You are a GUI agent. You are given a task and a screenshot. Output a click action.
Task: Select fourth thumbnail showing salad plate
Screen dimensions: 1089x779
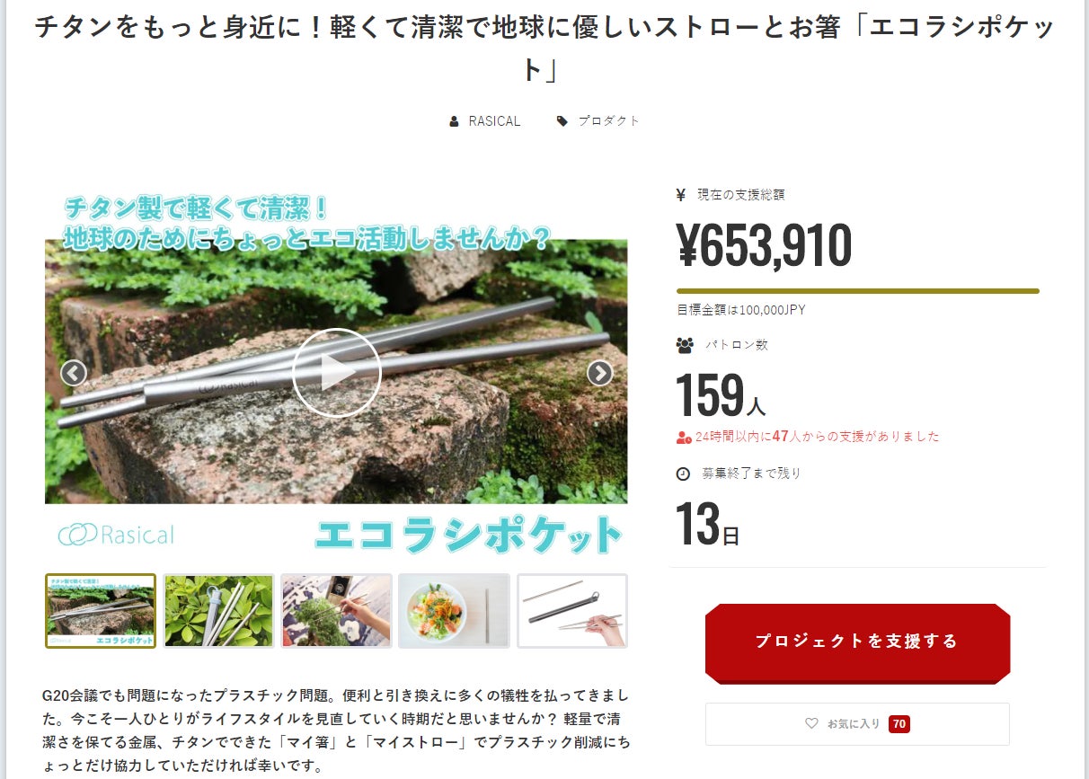pos(454,611)
